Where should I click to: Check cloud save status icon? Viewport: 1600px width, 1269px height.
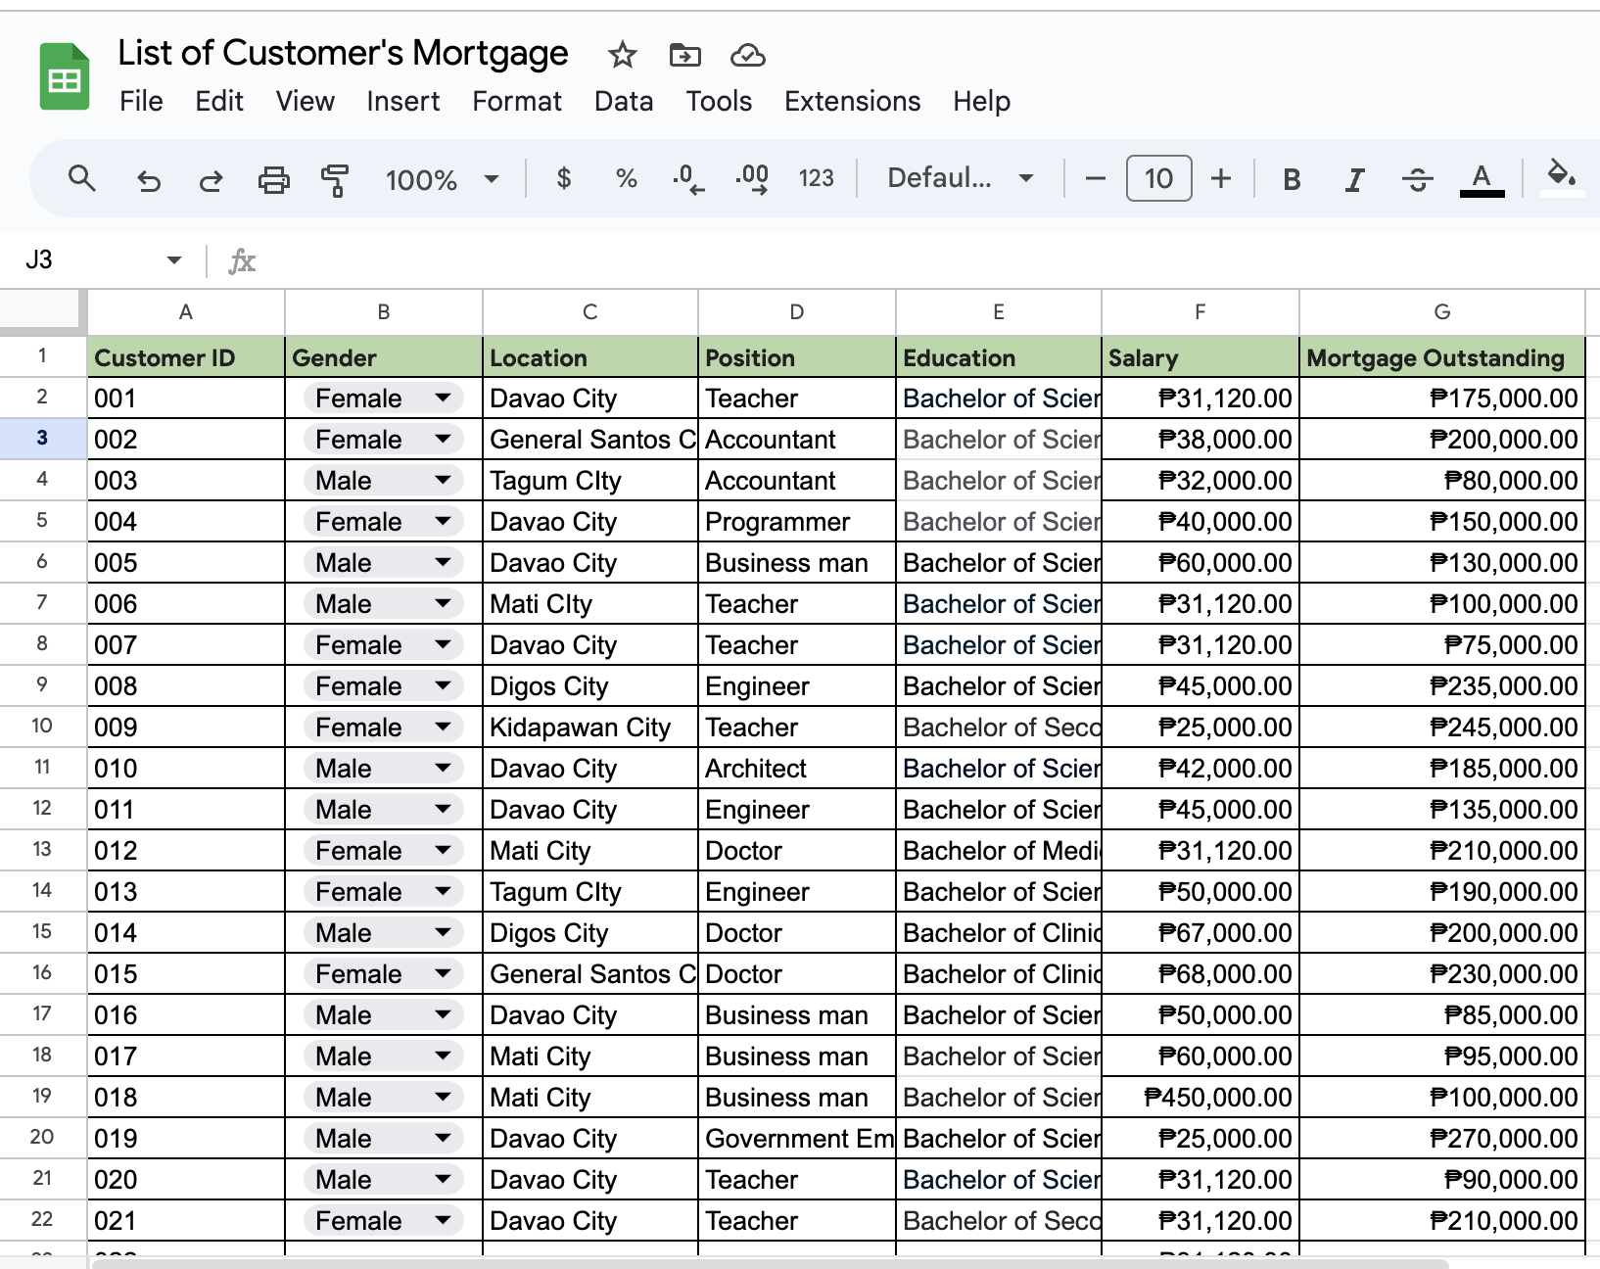pos(747,55)
